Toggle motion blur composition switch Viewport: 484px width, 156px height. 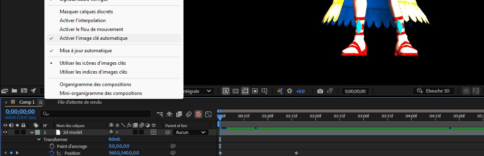coord(189,114)
